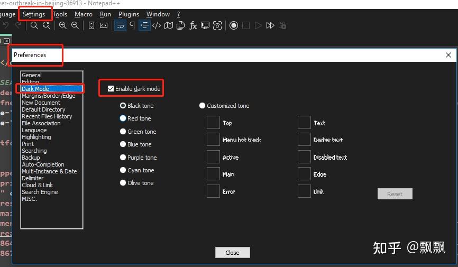Click the Reset button
458x267 pixels.
tap(395, 194)
